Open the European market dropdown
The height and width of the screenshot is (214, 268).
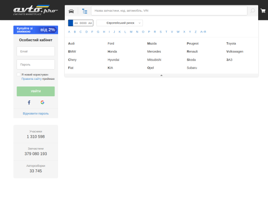(120, 23)
